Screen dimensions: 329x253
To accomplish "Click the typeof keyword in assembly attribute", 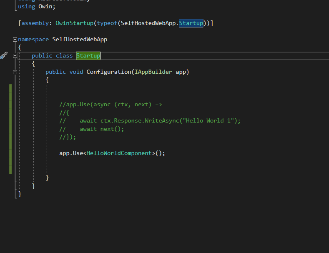I will coord(107,23).
